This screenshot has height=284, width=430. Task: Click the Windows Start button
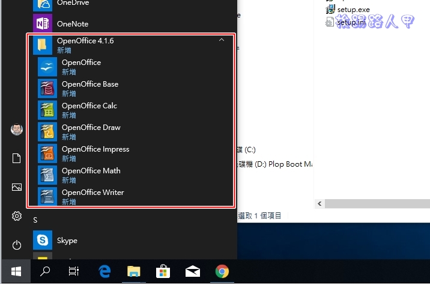click(x=16, y=271)
